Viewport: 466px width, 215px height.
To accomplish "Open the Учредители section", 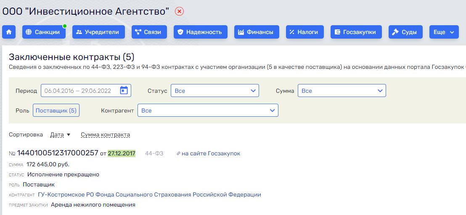I will 98,32.
